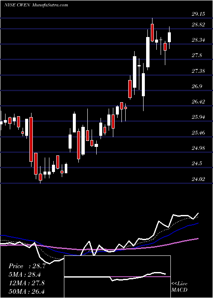
Task: Click the 28.34 price axis label
Action: tap(199, 40)
